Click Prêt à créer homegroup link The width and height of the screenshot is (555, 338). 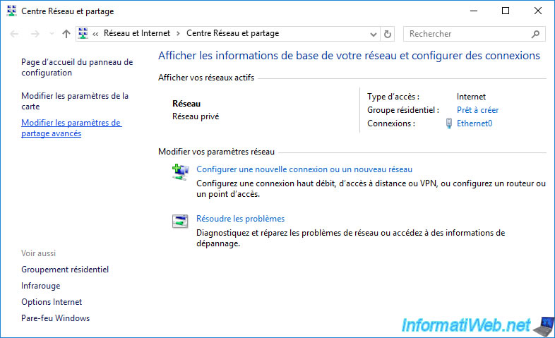click(477, 110)
